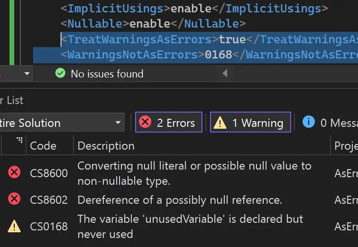Click the category sort icon in header column

tap(19, 140)
